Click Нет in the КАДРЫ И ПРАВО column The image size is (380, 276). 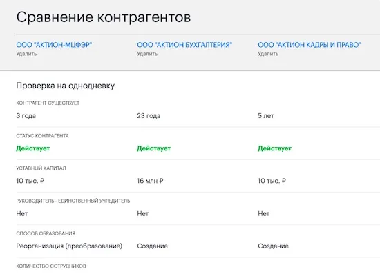coord(264,213)
